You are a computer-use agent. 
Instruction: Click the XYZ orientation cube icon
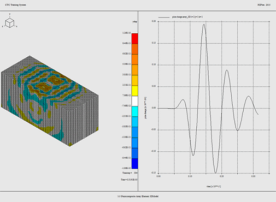pos(10,23)
